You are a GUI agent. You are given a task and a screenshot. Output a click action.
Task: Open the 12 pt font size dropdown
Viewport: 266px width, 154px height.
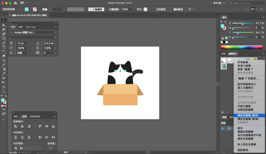coord(28,43)
